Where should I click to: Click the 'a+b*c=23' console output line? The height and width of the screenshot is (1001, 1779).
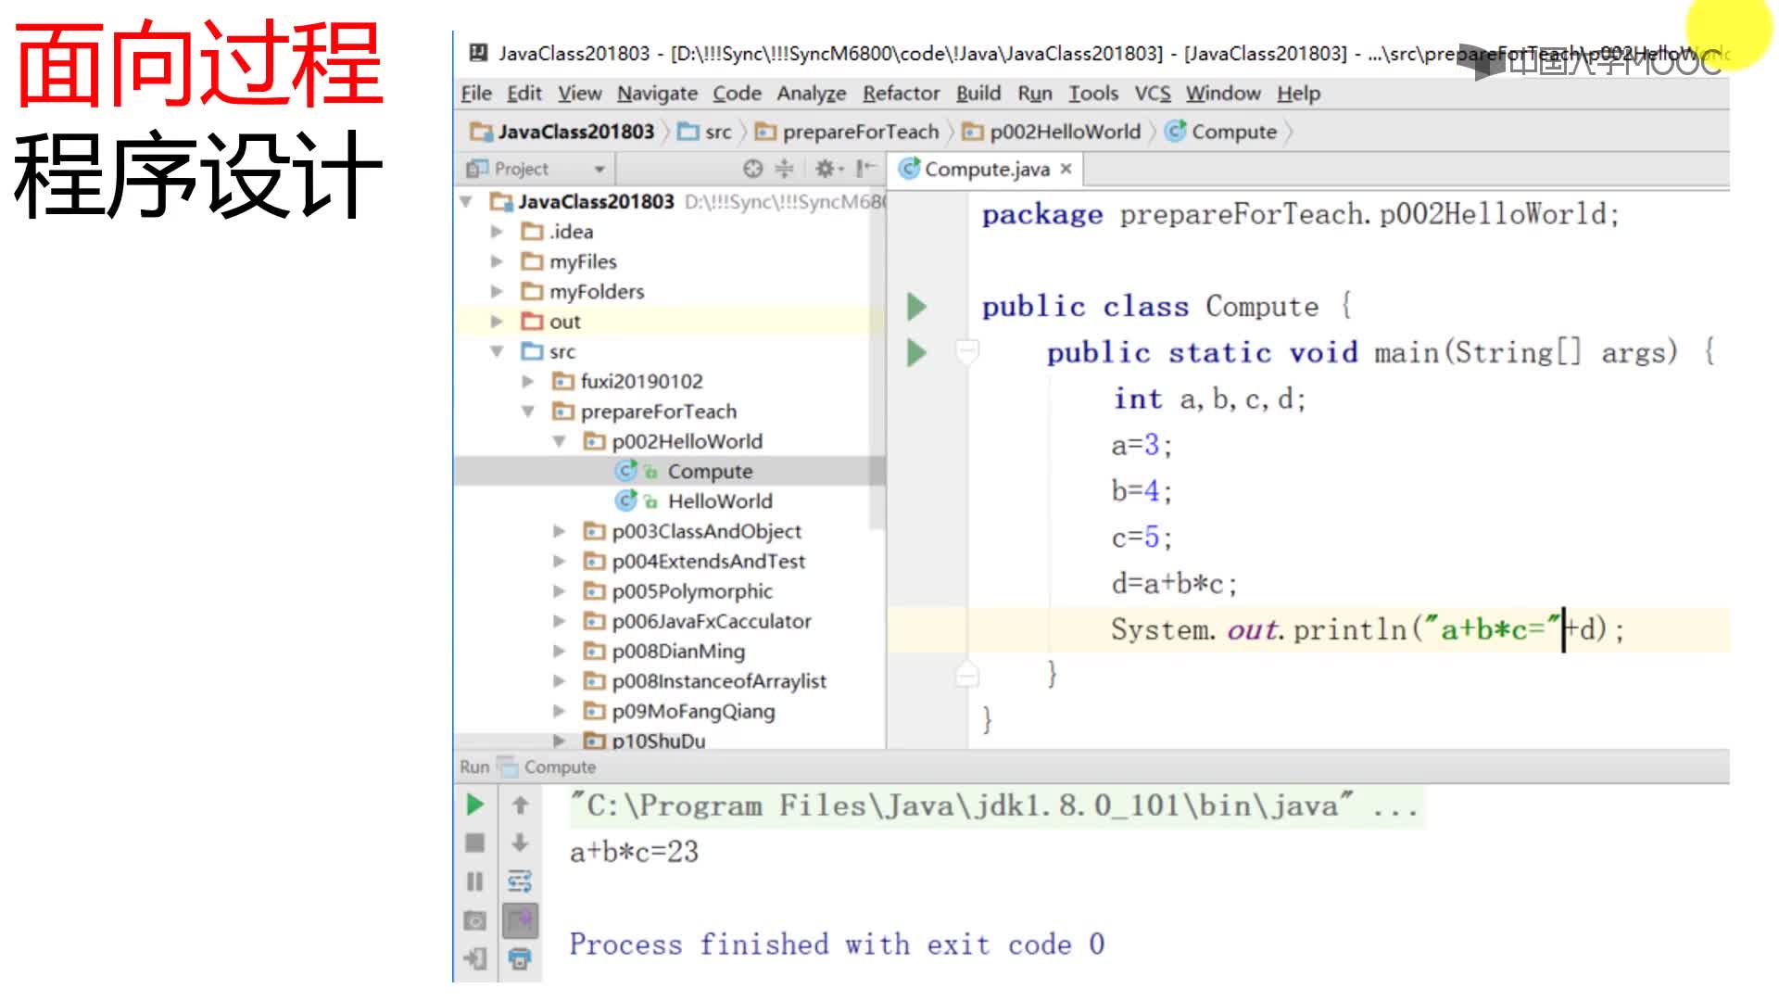[x=634, y=851]
